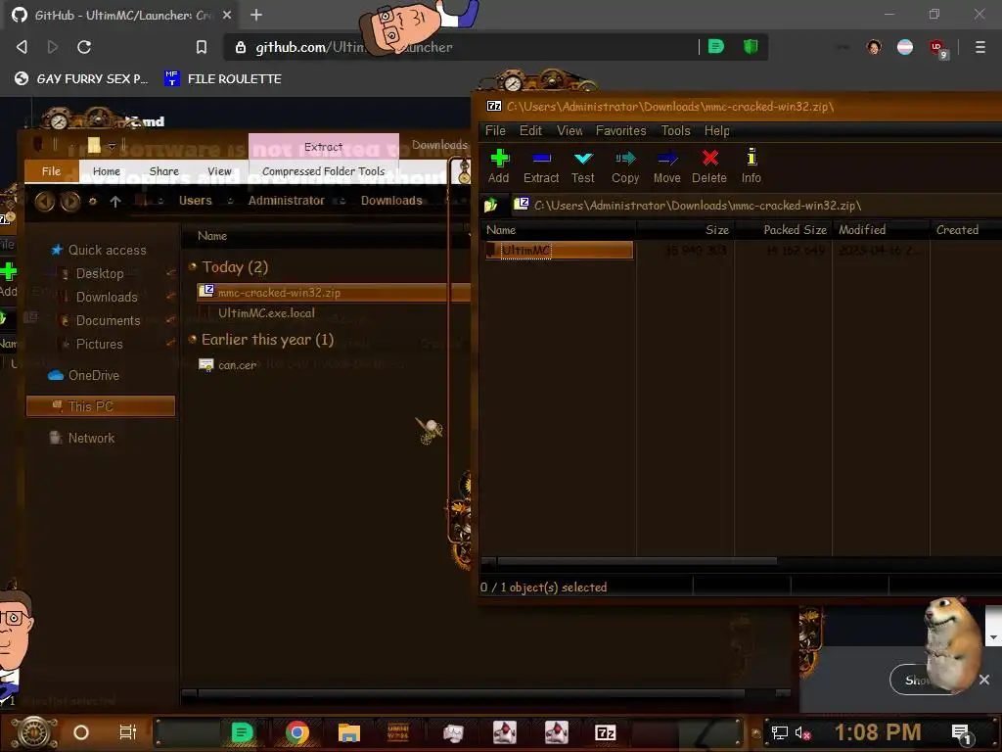Open the View tab in File Explorer
Viewport: 1002px width, 752px height.
(x=219, y=171)
